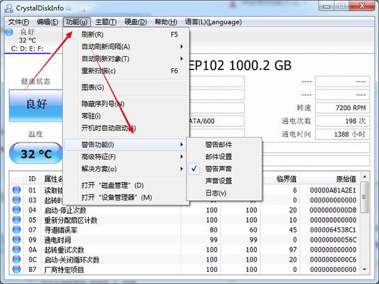The height and width of the screenshot is (284, 379).
Task: Click status orb for attribute 04
Action: 16,210
